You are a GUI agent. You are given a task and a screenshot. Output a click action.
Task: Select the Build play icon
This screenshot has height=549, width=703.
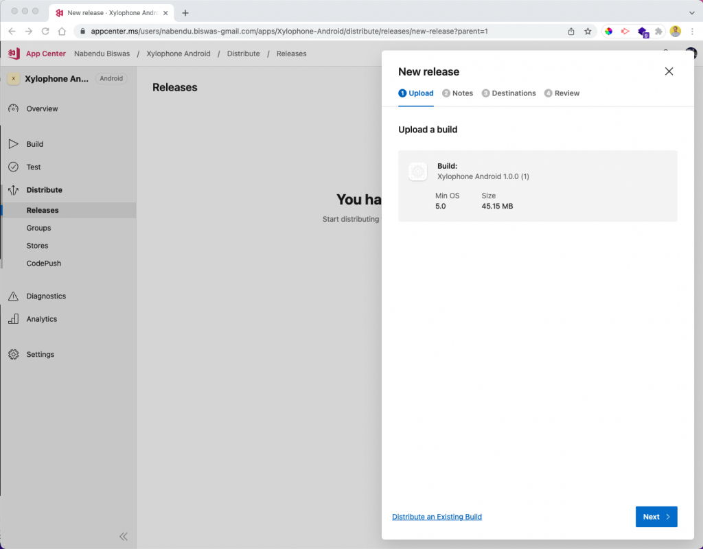coord(14,144)
